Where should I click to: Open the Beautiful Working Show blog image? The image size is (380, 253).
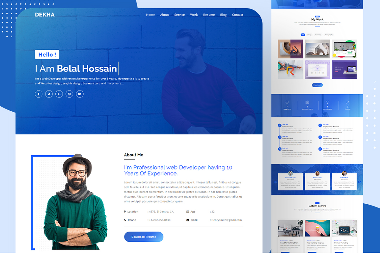290,228
